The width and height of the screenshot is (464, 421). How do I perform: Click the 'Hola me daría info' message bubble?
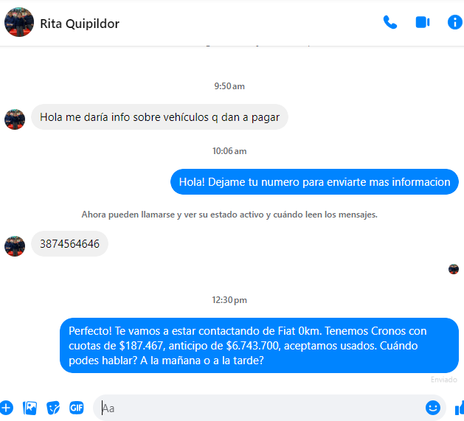[x=159, y=117]
